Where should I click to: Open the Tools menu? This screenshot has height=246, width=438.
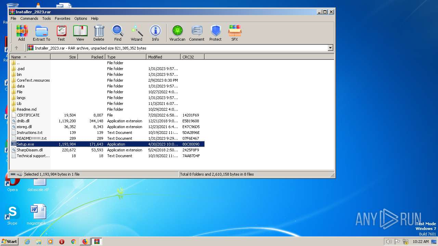click(x=47, y=18)
